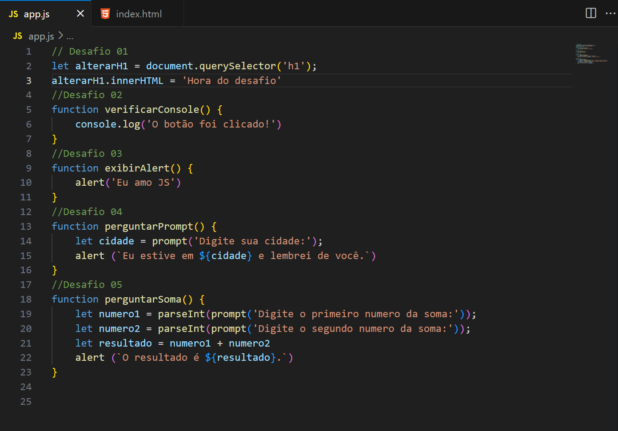The height and width of the screenshot is (431, 618).
Task: Click the breadcrumb chevron after app.js
Action: click(60, 36)
